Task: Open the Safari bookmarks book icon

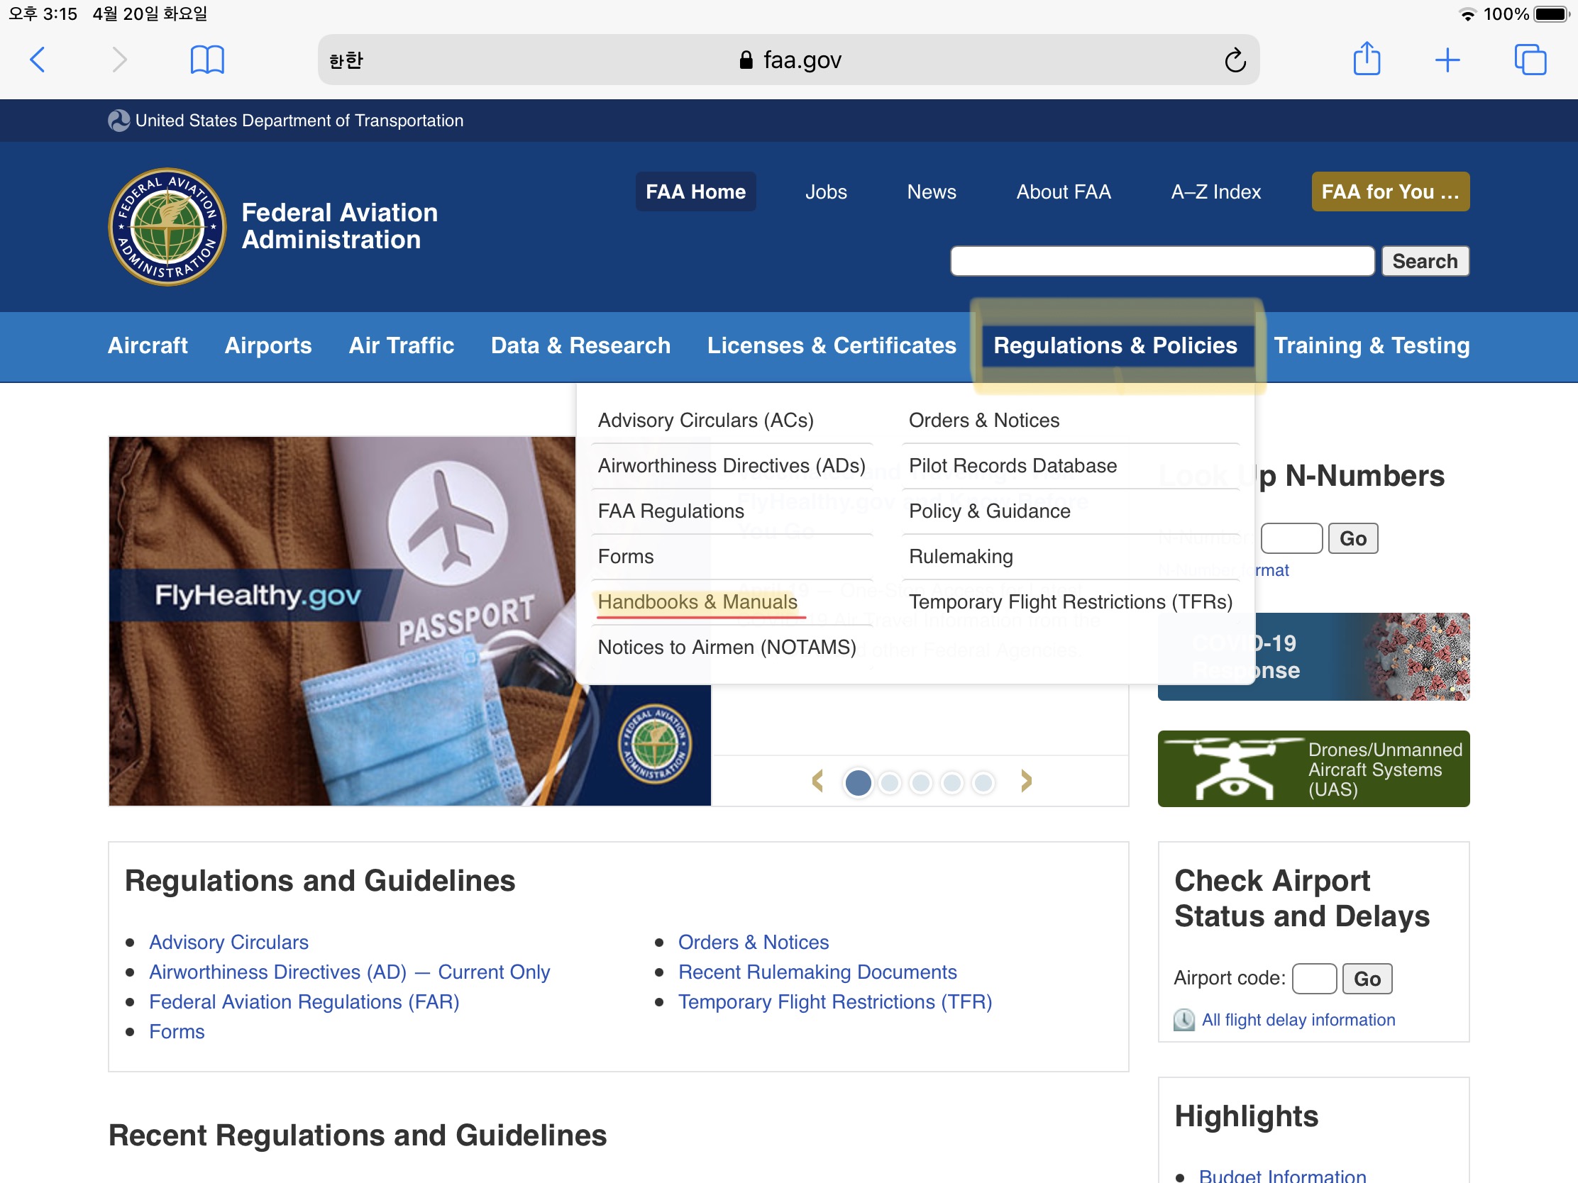Action: point(208,60)
